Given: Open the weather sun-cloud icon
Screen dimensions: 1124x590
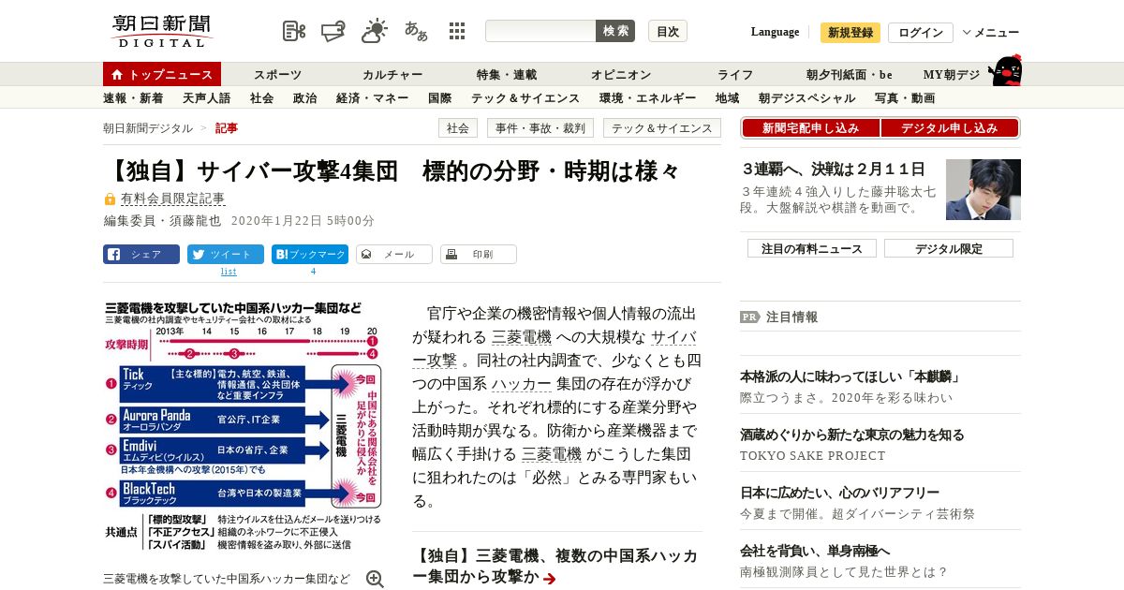Looking at the screenshot, I should point(375,31).
